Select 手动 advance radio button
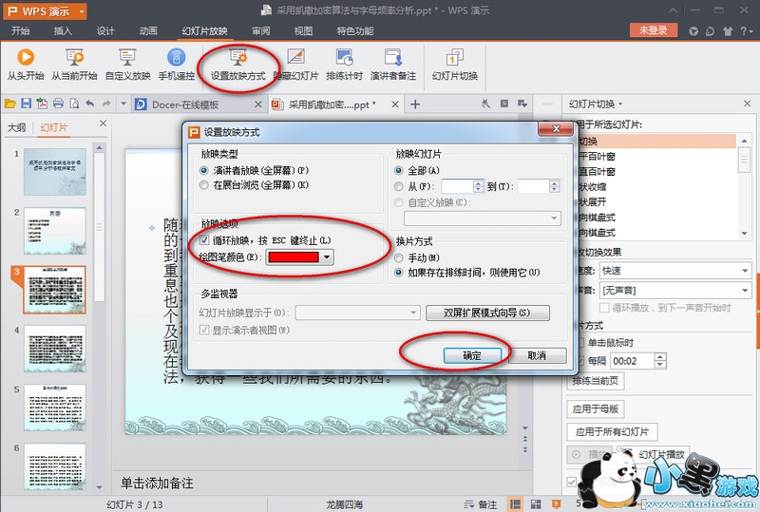 (398, 257)
